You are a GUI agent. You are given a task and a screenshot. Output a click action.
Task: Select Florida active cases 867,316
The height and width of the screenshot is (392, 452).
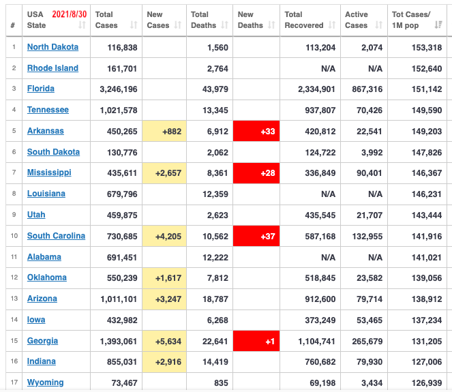coord(367,89)
